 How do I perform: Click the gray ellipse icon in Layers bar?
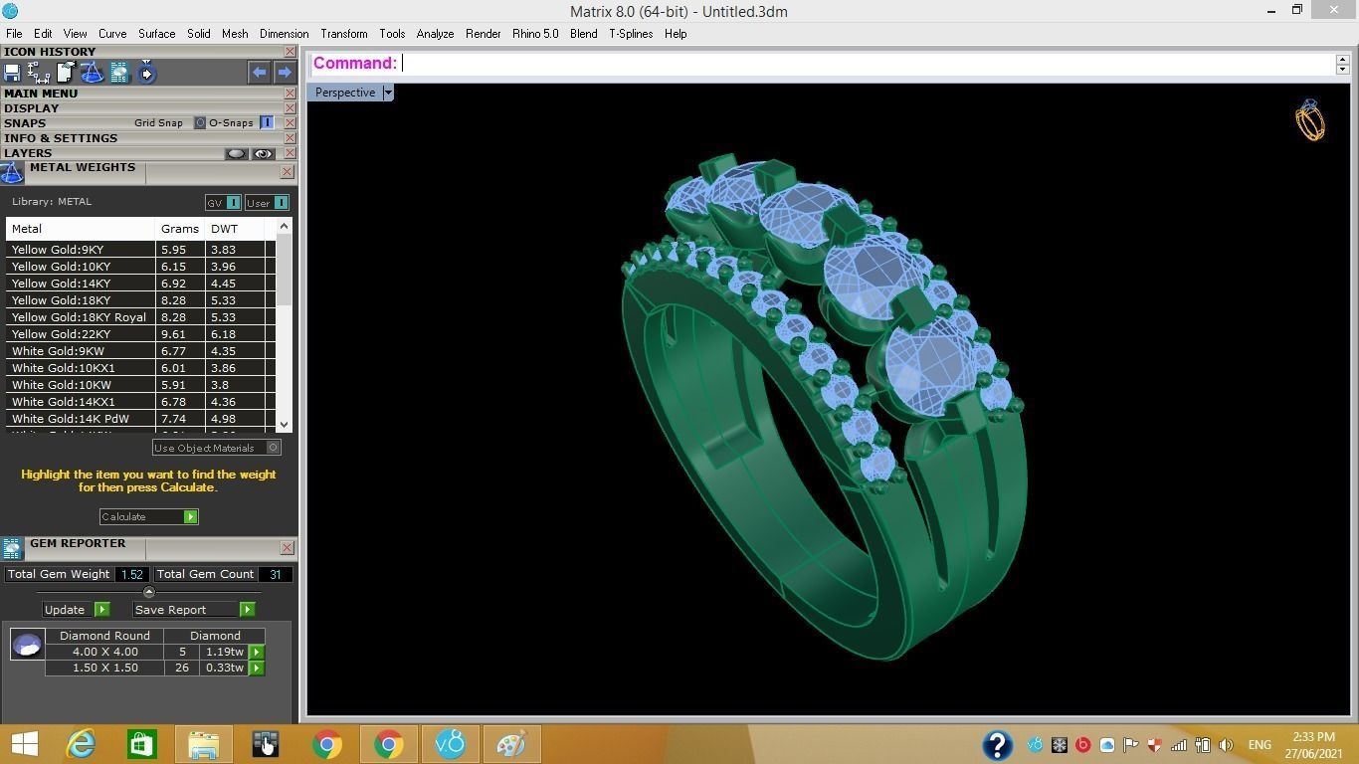[236, 153]
